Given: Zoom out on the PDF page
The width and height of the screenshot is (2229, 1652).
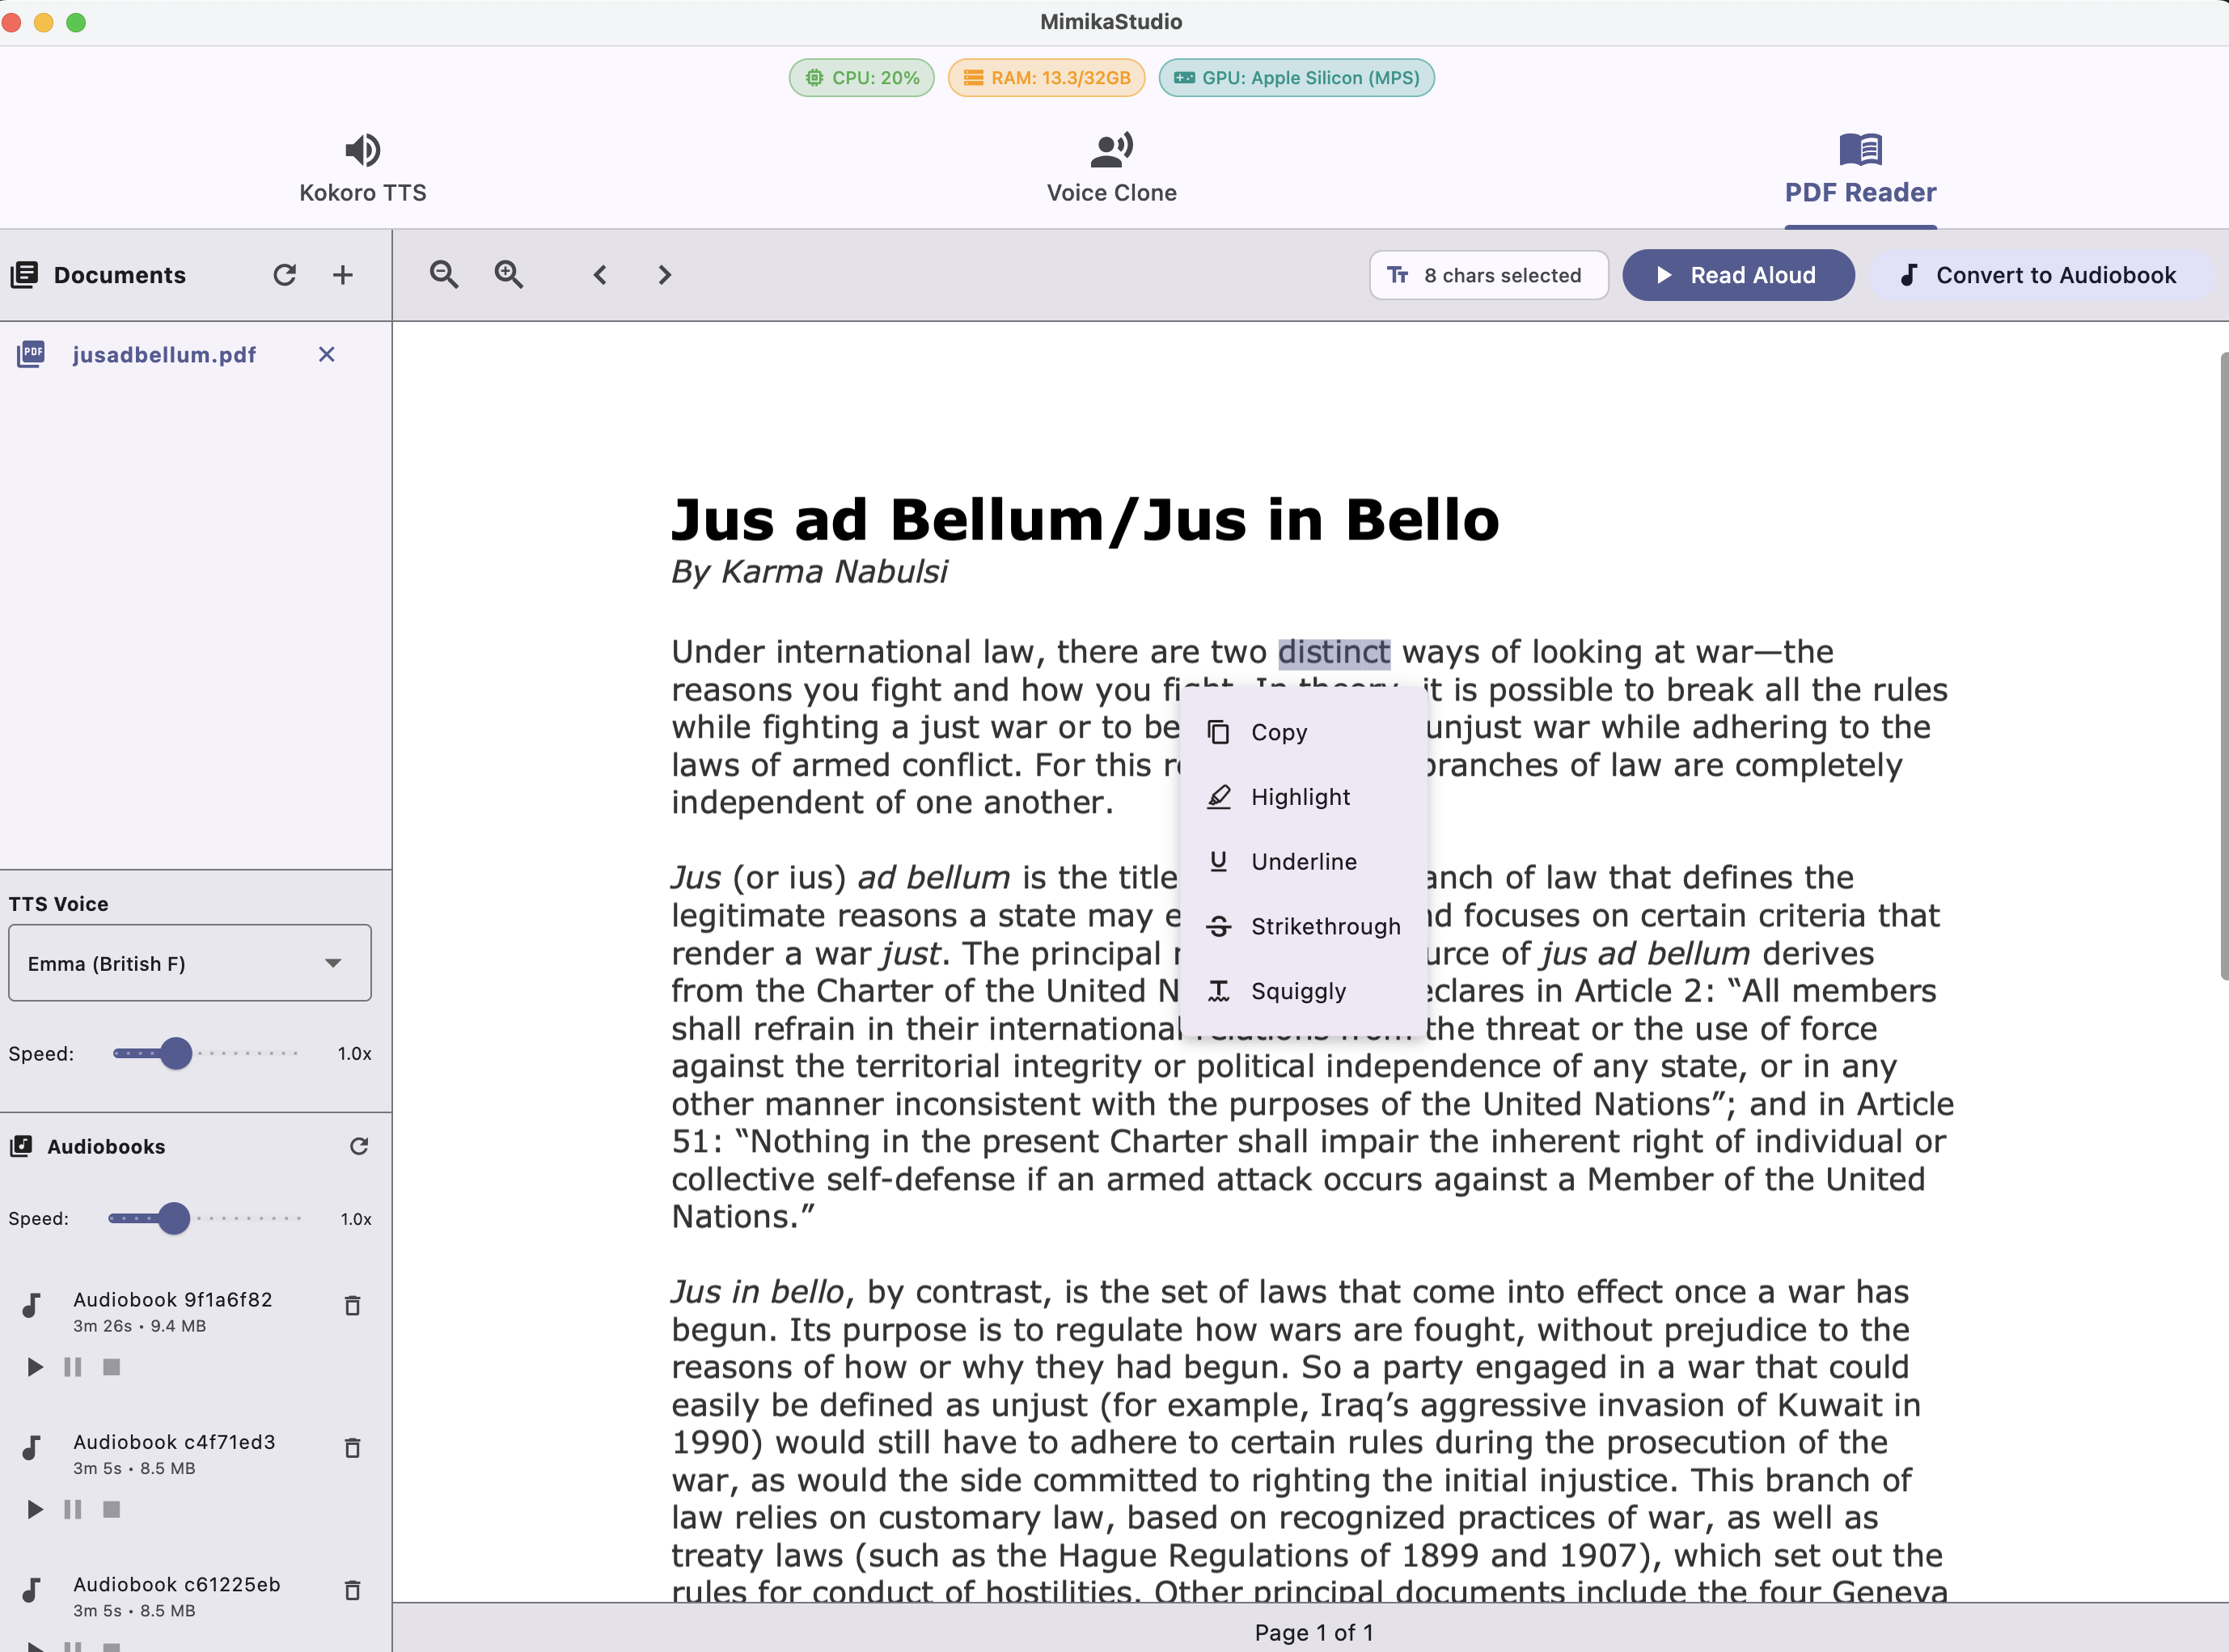Looking at the screenshot, I should 444,274.
